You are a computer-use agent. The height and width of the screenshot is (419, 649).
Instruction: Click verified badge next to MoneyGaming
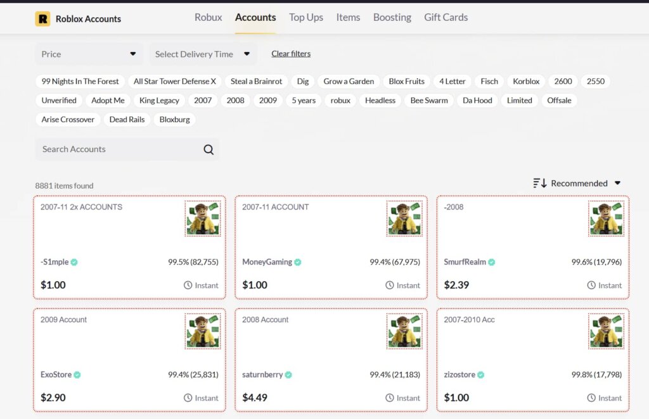coord(298,262)
